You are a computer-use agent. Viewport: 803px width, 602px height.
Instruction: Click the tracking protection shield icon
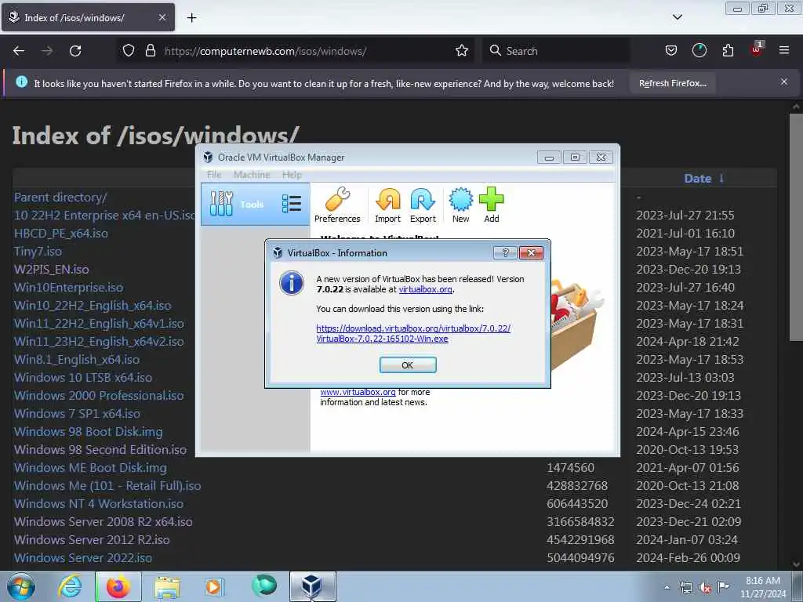(x=129, y=51)
